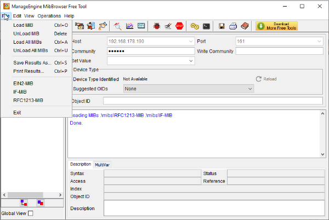Click the Status field box
The width and height of the screenshot is (329, 220).
[276, 173]
